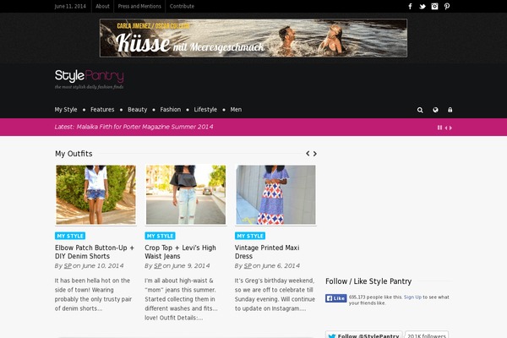507x338 pixels.
Task: Open the Features menu
Action: (x=102, y=110)
